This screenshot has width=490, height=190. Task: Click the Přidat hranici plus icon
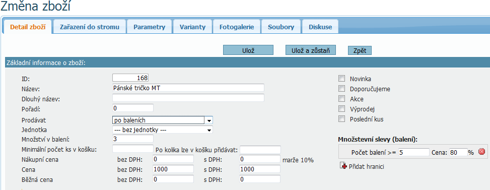[343, 166]
